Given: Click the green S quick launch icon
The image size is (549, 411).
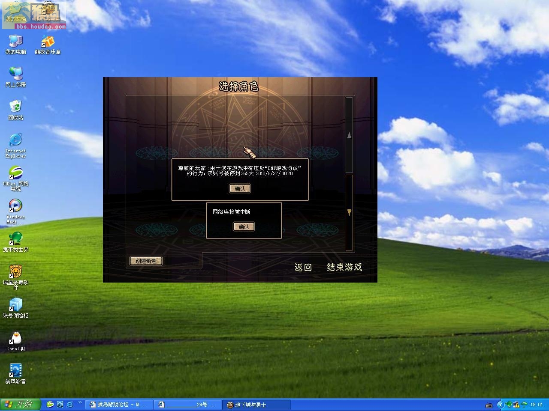Looking at the screenshot, I should (50, 405).
